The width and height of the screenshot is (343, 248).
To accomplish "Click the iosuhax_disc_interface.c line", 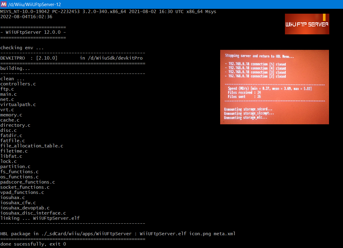I will coord(33,213).
